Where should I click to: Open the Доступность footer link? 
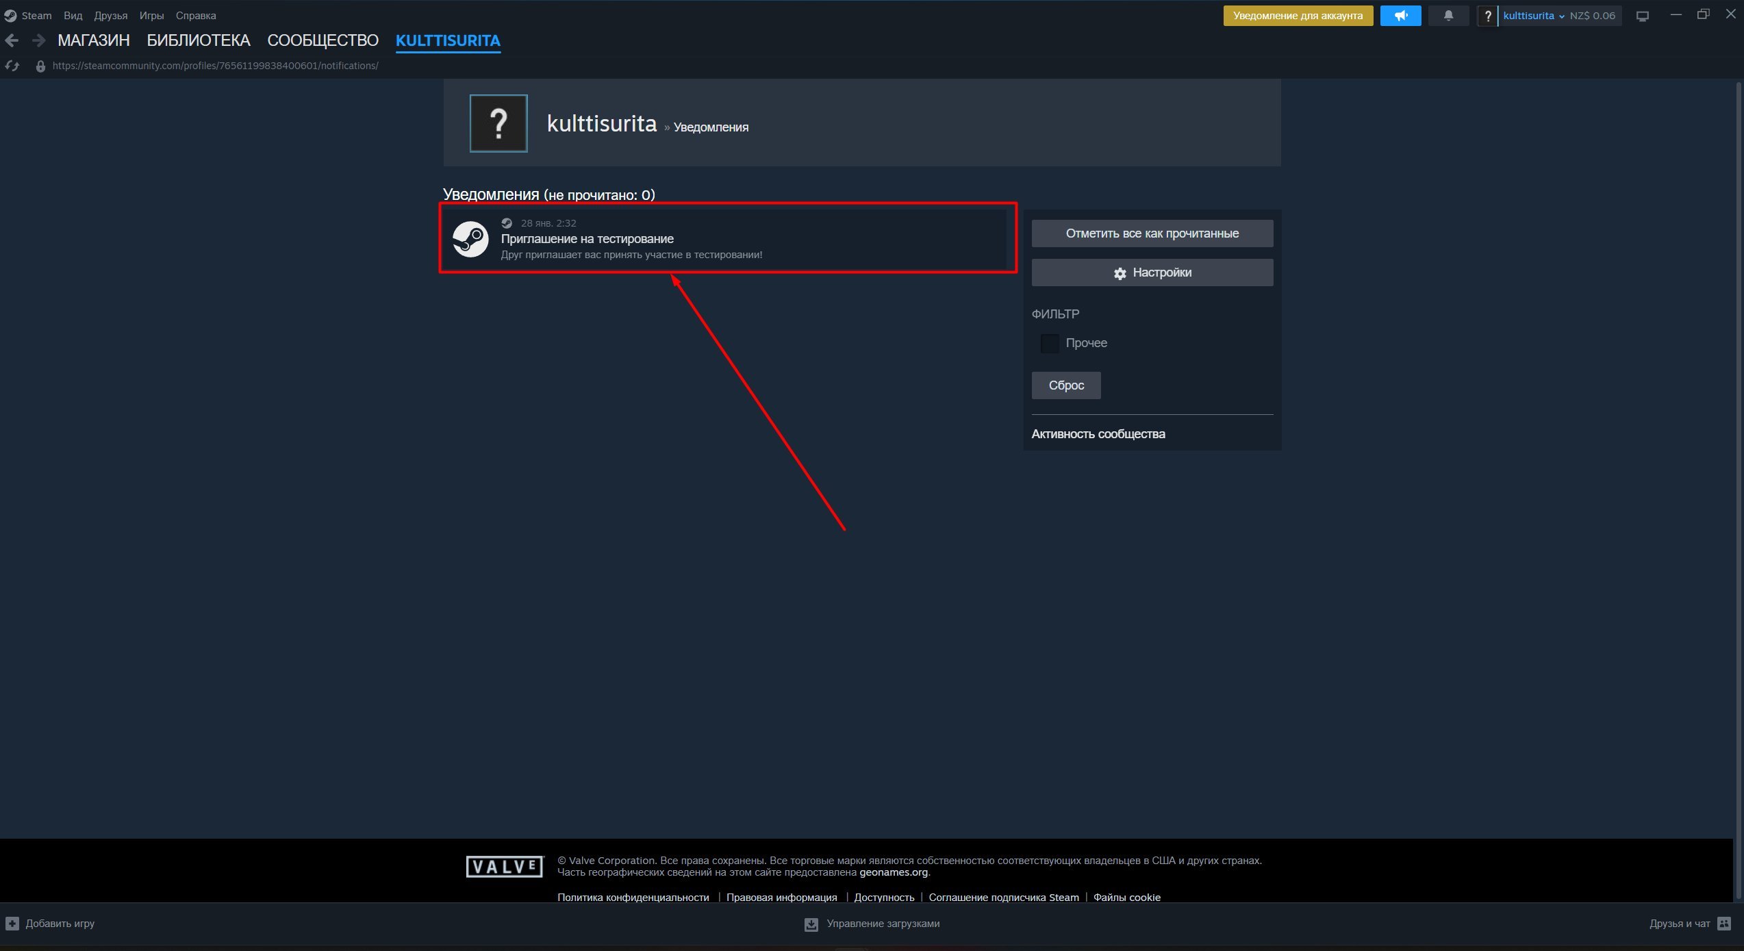(884, 898)
